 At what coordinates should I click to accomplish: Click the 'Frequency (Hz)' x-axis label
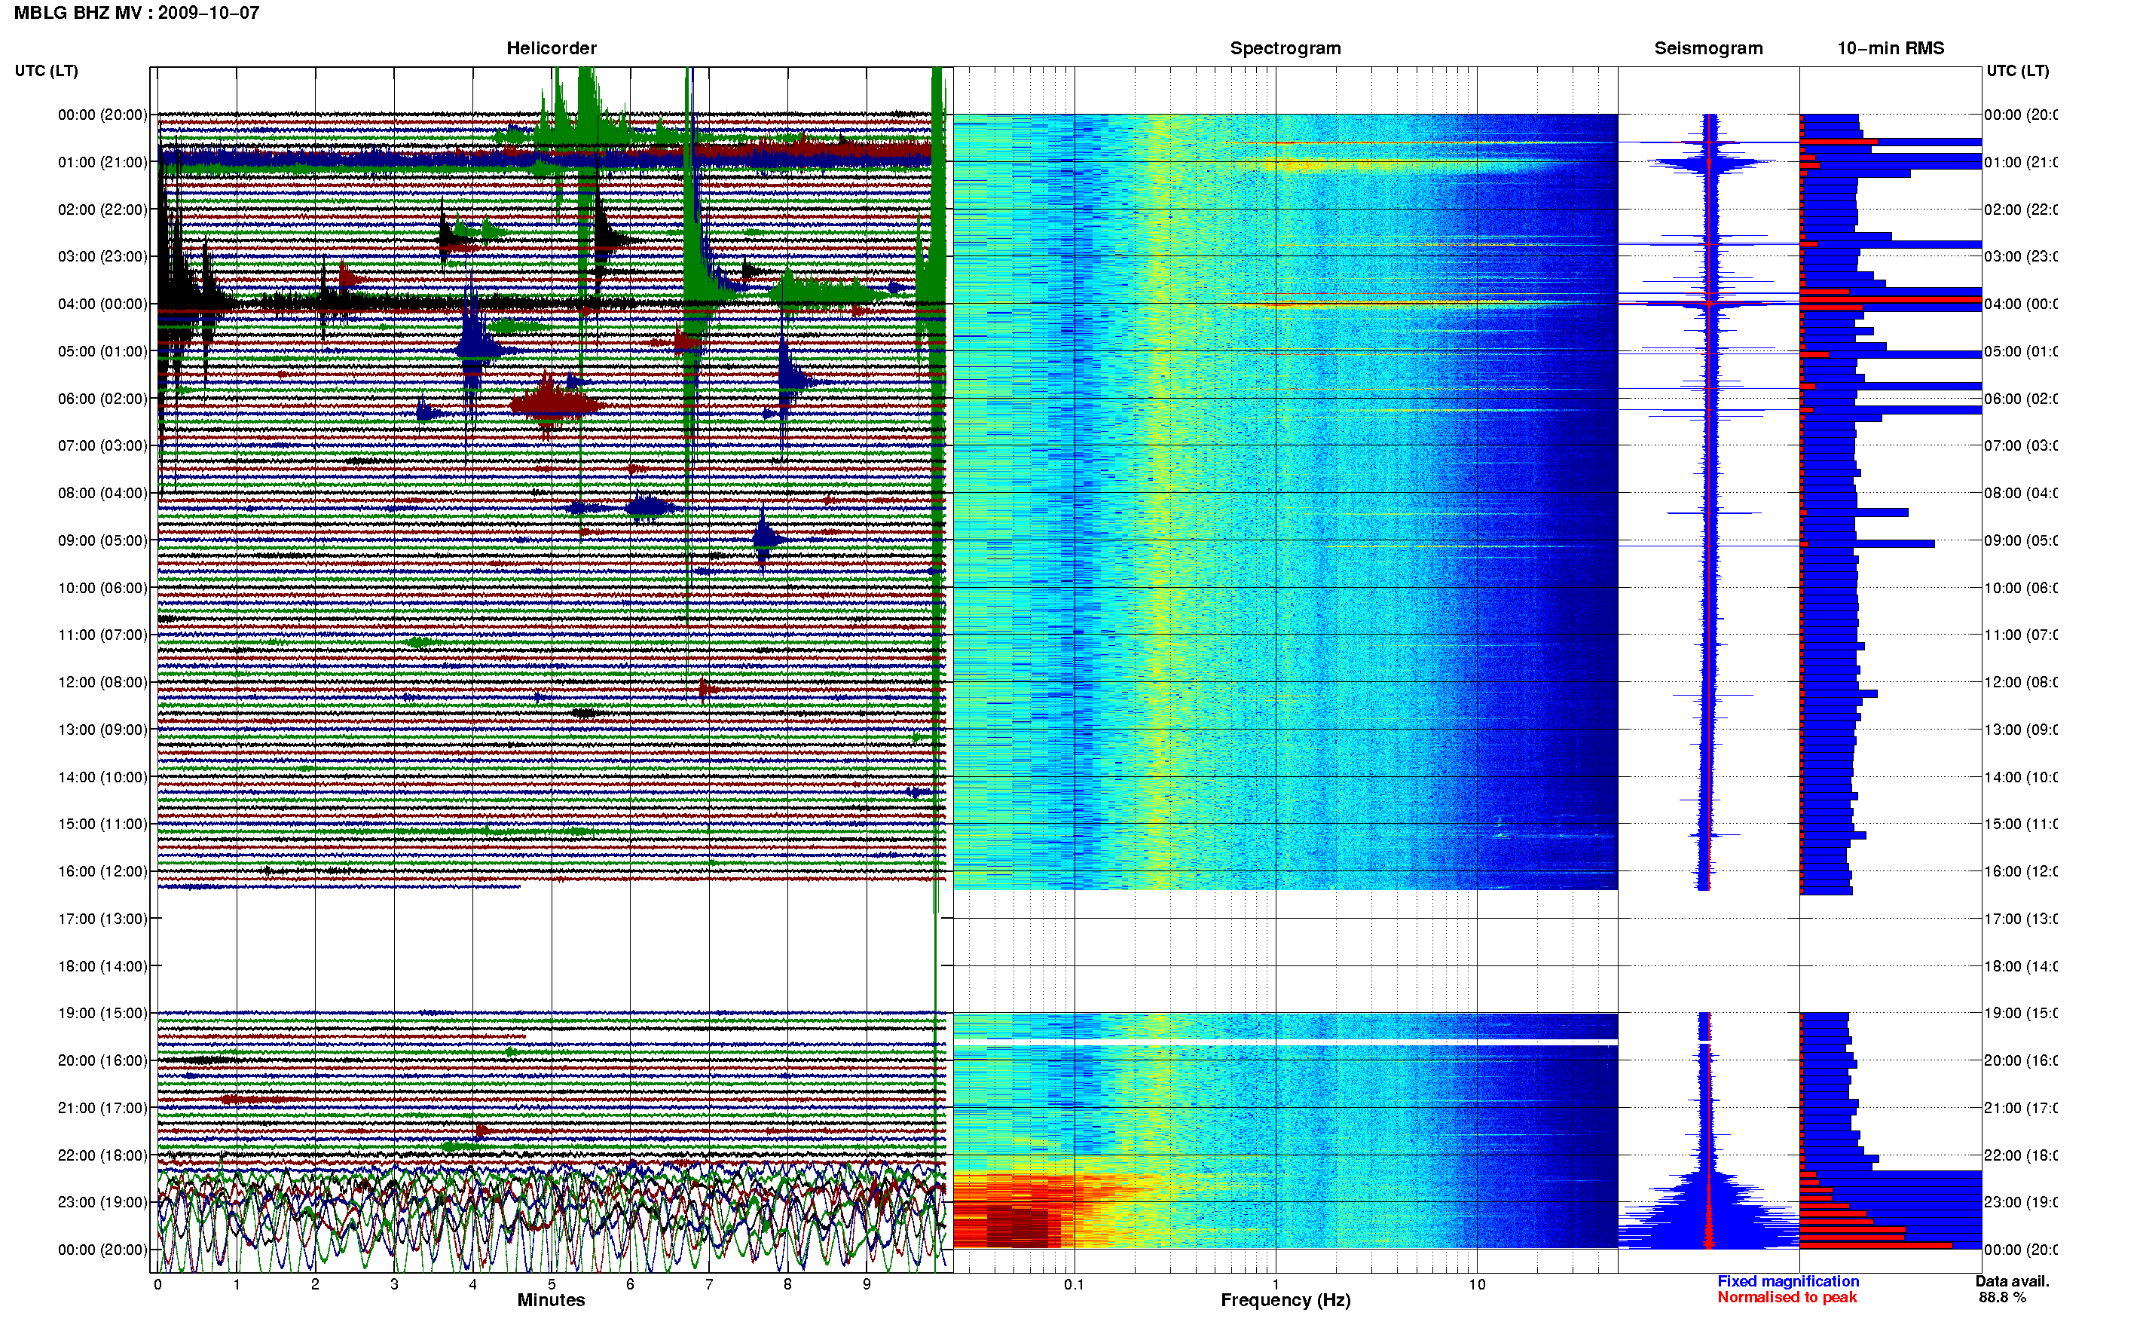[1285, 1300]
